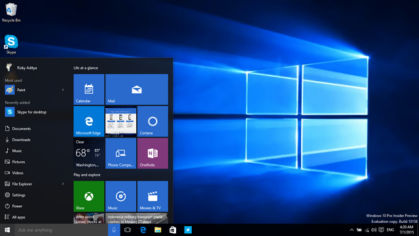Image resolution: width=419 pixels, height=236 pixels.
Task: Expand the File Explorer jump list arrow
Action: click(63, 184)
